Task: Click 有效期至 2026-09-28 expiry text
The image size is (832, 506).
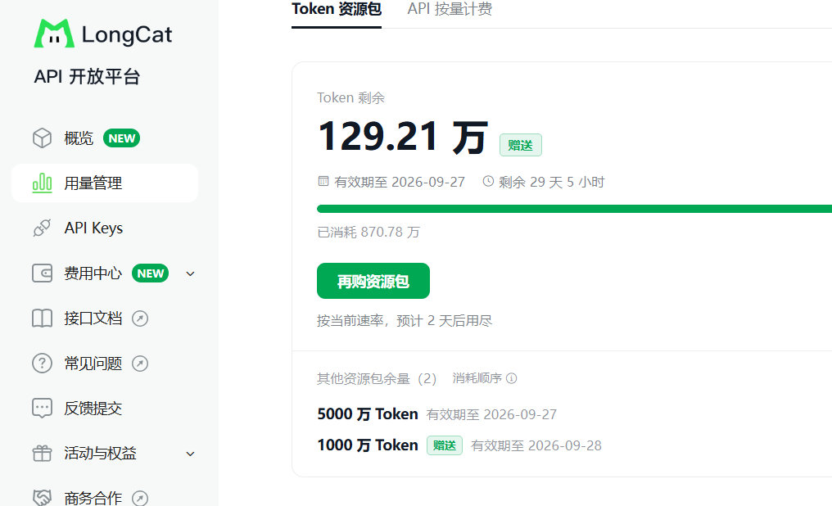Action: pos(536,445)
